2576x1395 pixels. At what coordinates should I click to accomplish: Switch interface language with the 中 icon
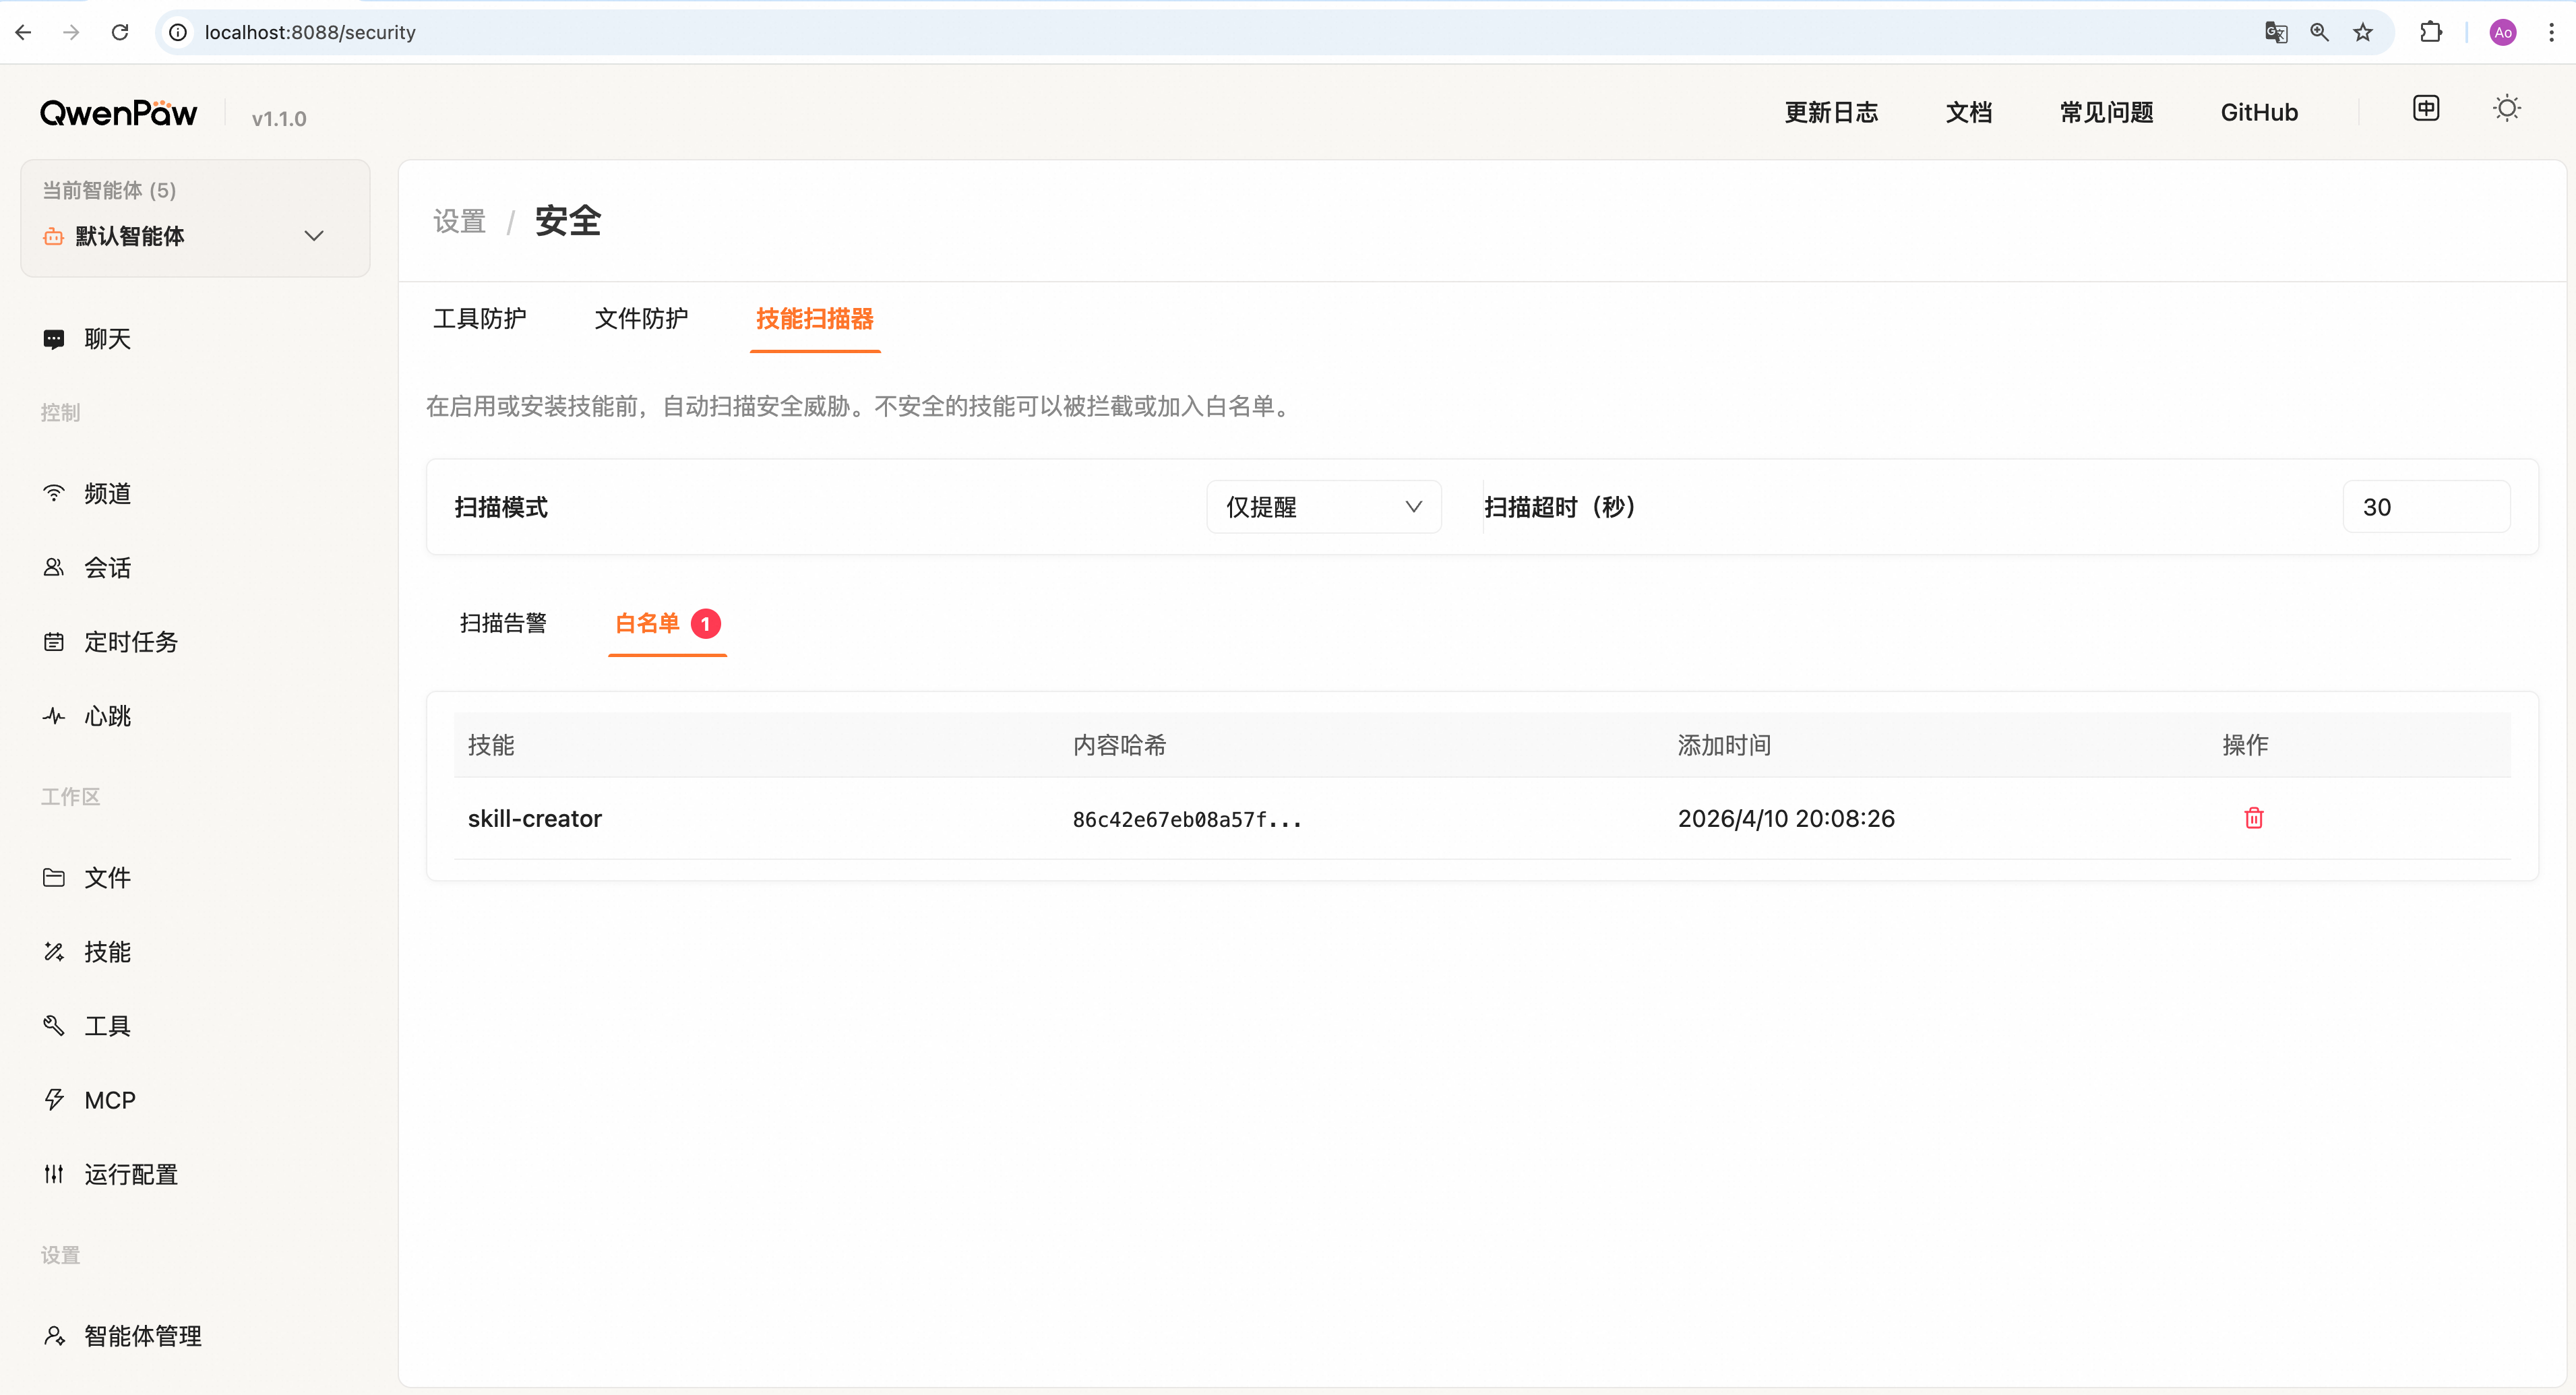coord(2426,109)
